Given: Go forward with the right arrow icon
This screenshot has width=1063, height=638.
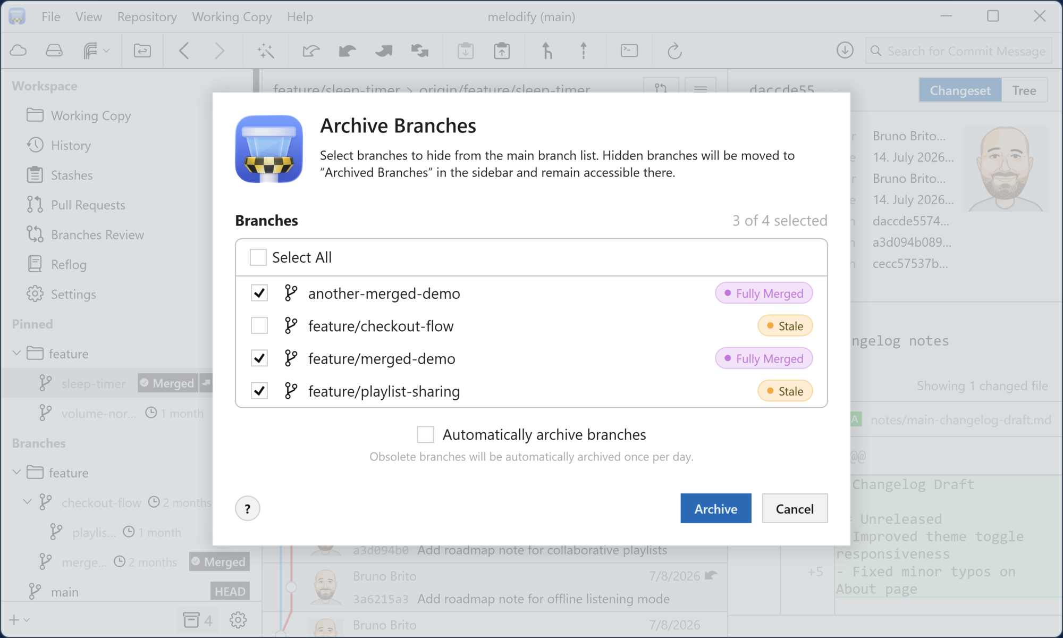Looking at the screenshot, I should [219, 51].
